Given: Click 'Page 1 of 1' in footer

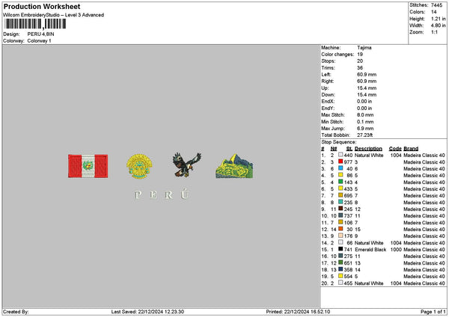Looking at the screenshot, I should (x=433, y=312).
